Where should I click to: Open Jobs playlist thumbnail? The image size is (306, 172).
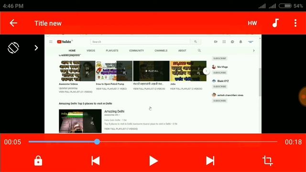[188, 71]
